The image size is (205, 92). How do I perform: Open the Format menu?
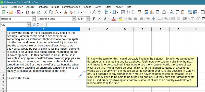[x=55, y=7]
